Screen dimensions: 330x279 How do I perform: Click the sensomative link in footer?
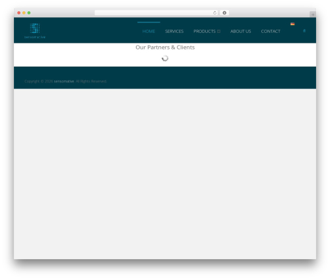(64, 81)
